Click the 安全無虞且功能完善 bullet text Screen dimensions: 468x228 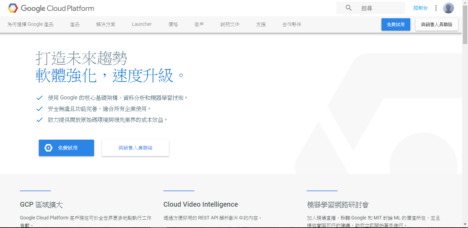tap(100, 109)
